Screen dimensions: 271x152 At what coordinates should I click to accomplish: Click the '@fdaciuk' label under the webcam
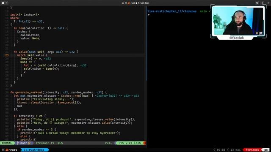click(x=236, y=38)
